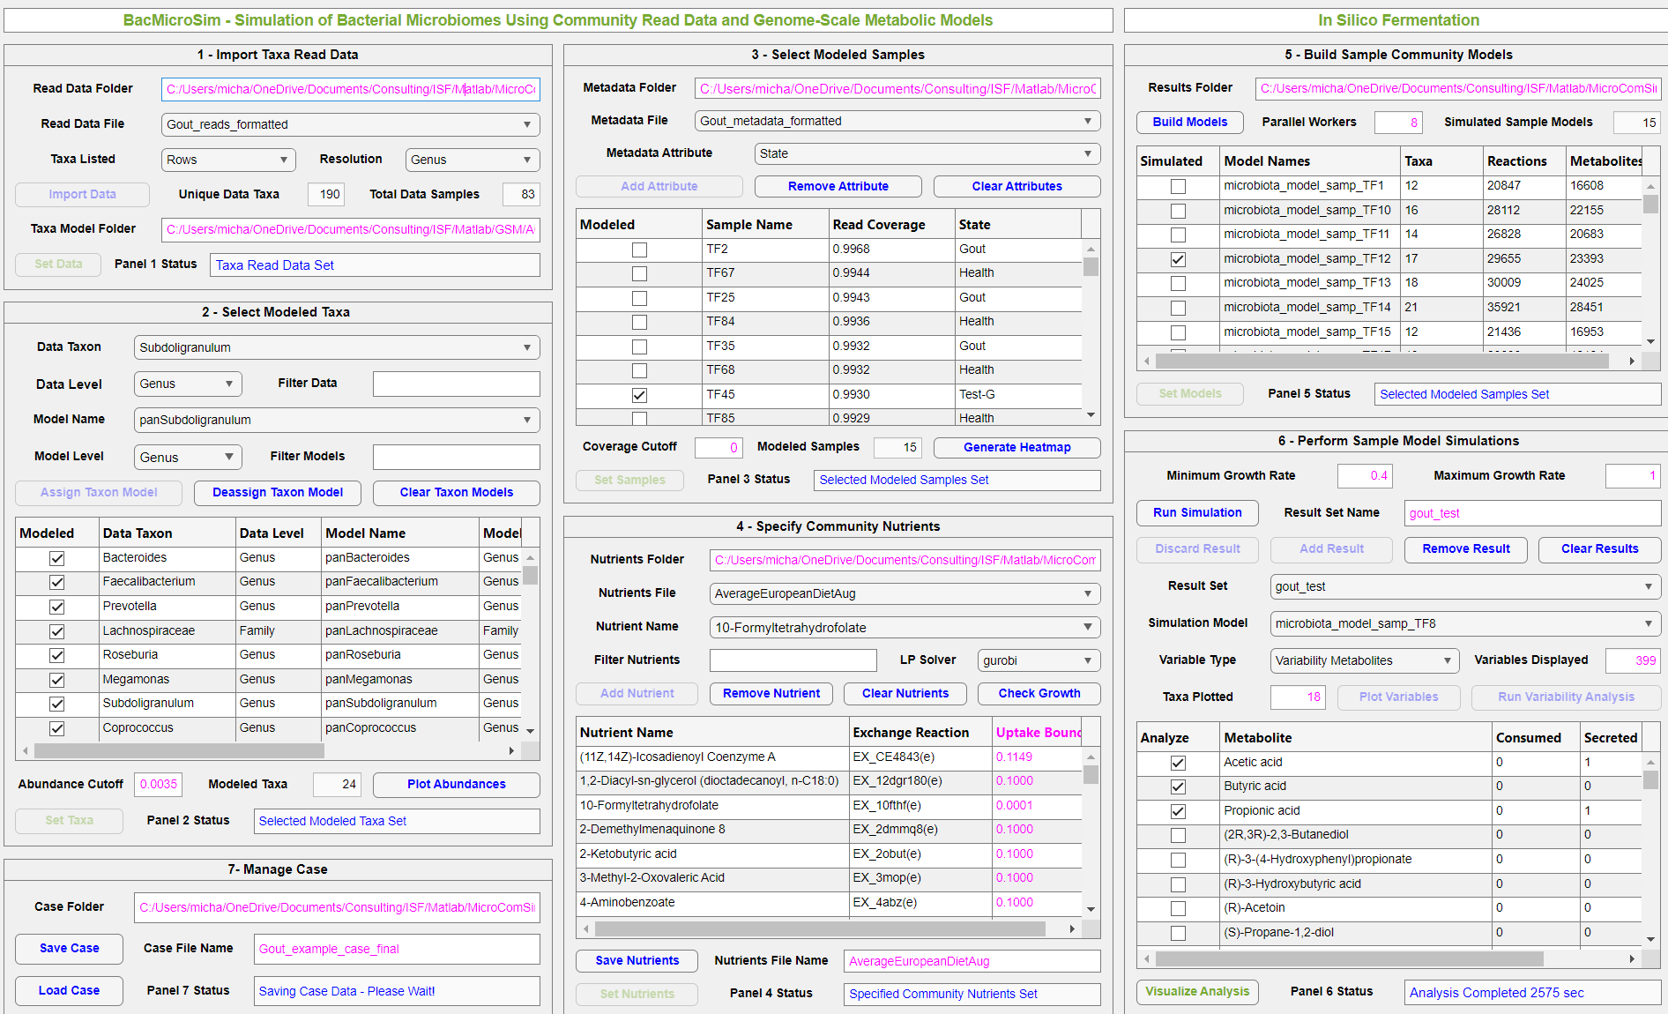
Task: Click Generate Heatmap button
Action: [x=1016, y=447]
